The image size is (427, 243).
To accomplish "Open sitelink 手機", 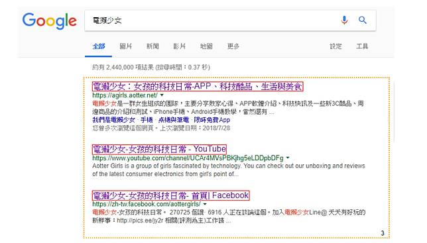I will click(147, 120).
